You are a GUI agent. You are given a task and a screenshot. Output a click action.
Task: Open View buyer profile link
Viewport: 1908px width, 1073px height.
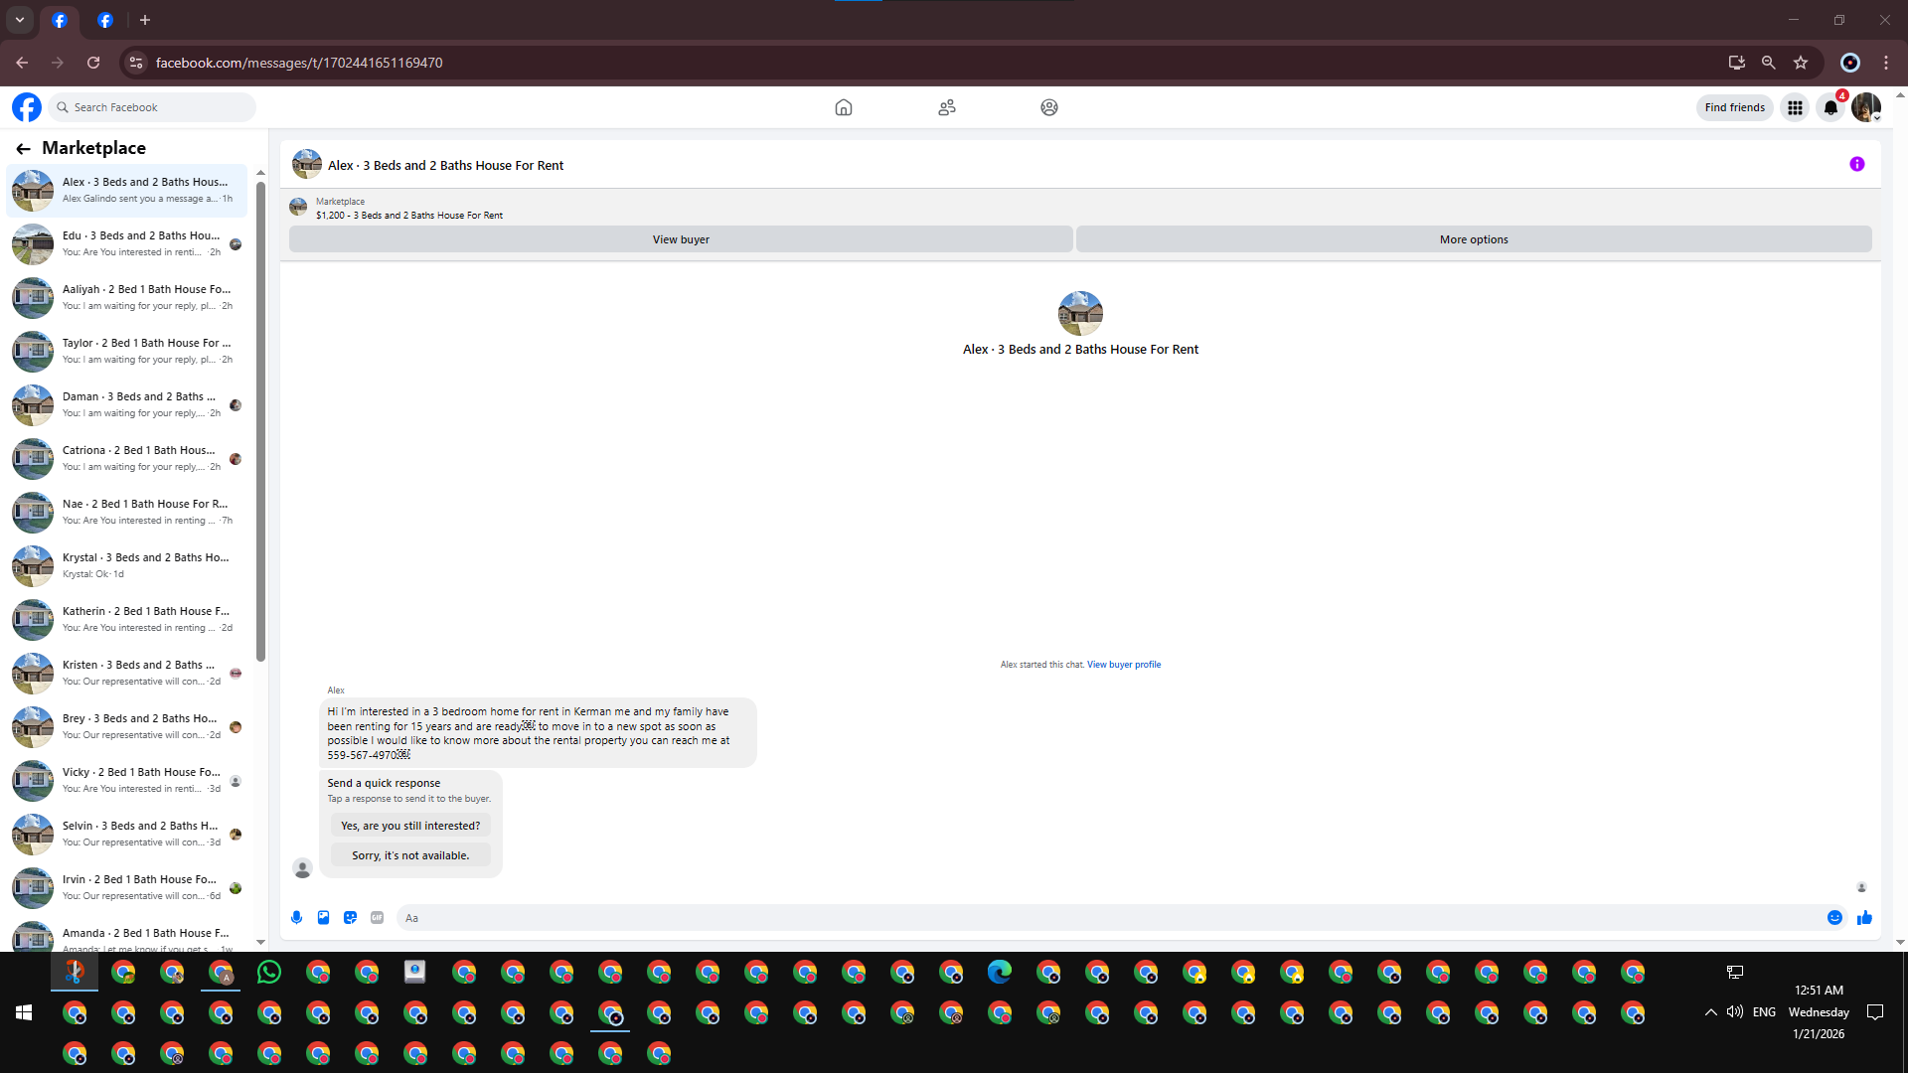[x=1124, y=665]
